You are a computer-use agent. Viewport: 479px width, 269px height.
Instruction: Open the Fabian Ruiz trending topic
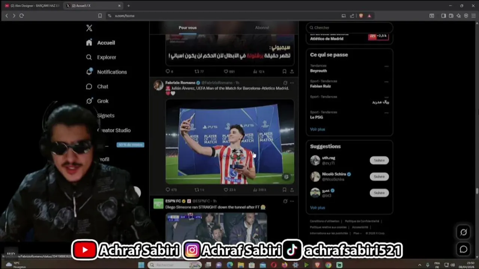320,86
